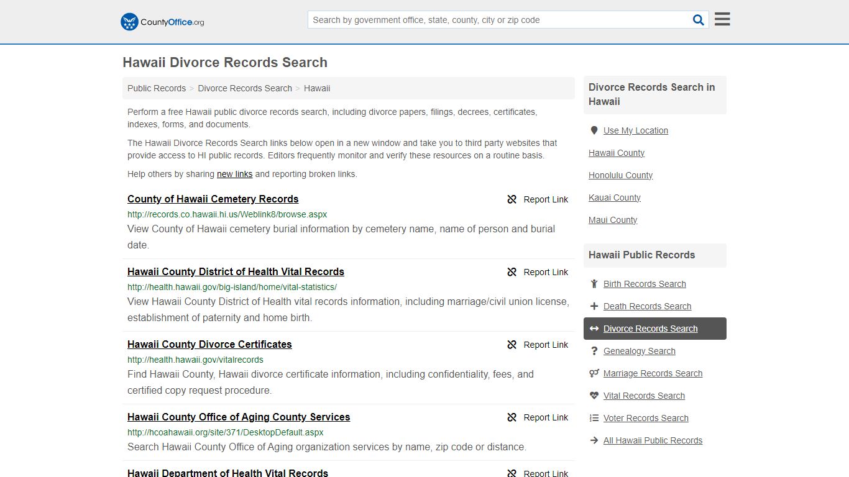
Task: Open the Public Records breadcrumb
Action: (x=157, y=88)
